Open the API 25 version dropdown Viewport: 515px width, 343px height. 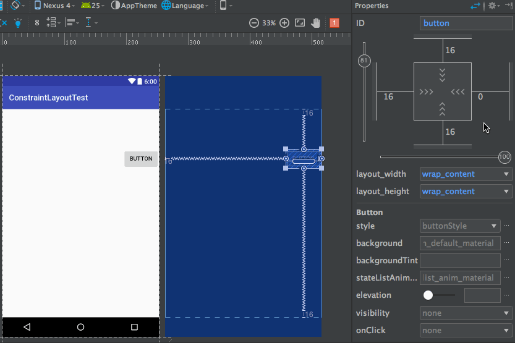pyautogui.click(x=92, y=6)
